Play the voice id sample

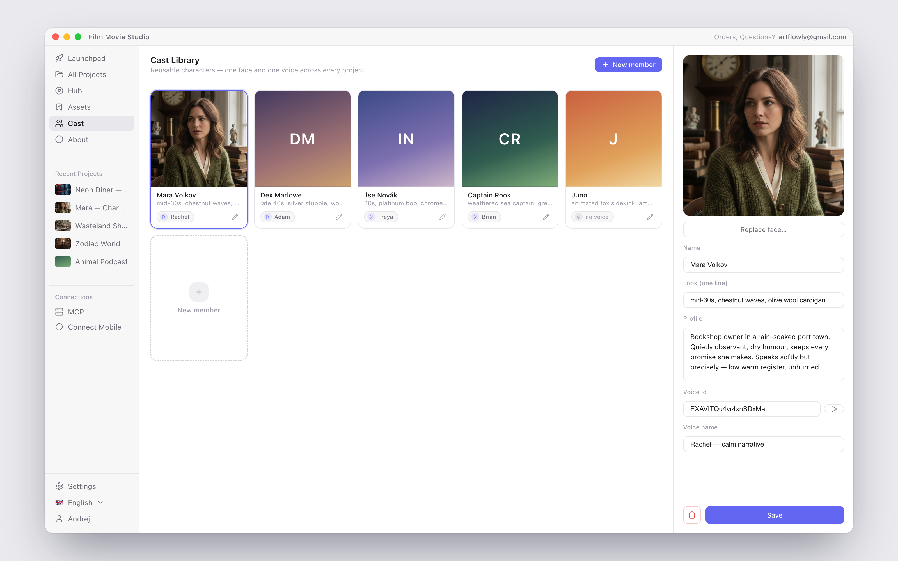point(834,409)
